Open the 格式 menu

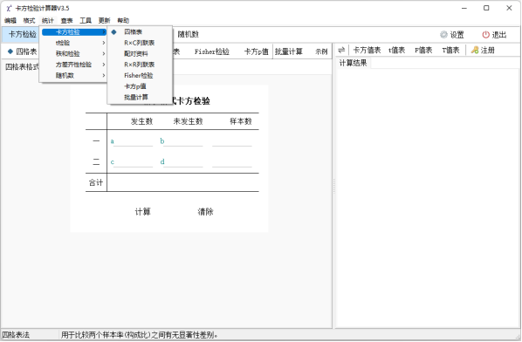(29, 21)
